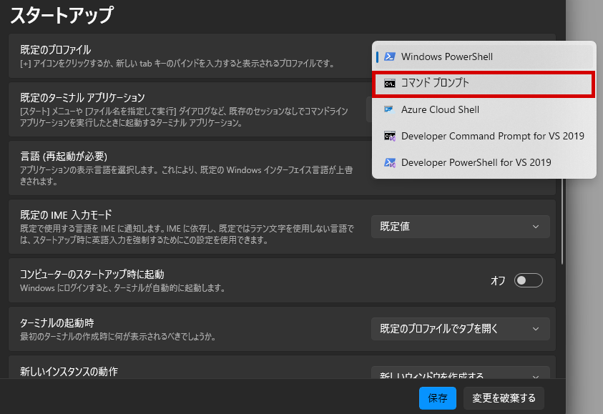This screenshot has height=414, width=603.
Task: Click the 既定のプロファイル setting title
Action: [56, 50]
